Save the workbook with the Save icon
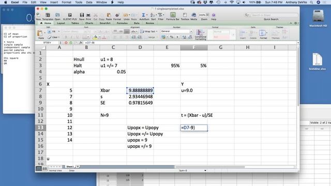Image resolution: width=331 pixels, height=186 pixels. 82,15
